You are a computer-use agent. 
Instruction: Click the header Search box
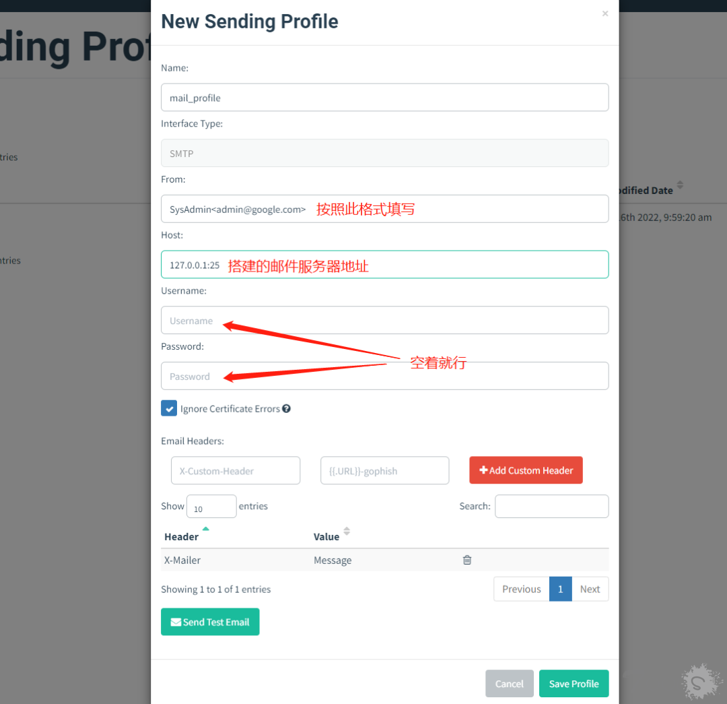click(552, 507)
